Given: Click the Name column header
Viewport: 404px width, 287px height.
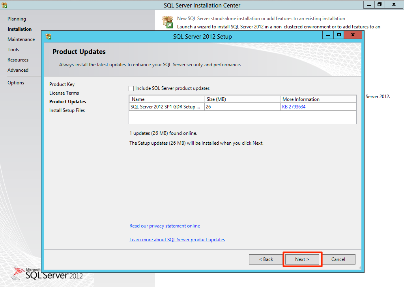Looking at the screenshot, I should (167, 99).
